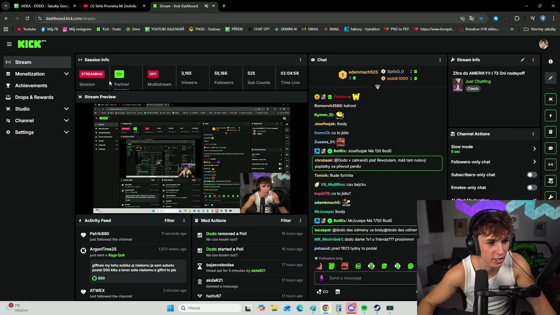Click the Stream Preview video thumbnail
The width and height of the screenshot is (560, 315).
(x=191, y=158)
